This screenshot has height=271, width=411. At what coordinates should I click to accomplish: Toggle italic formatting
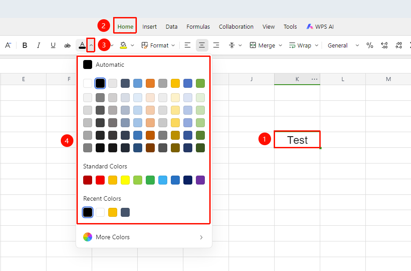pyautogui.click(x=38, y=45)
